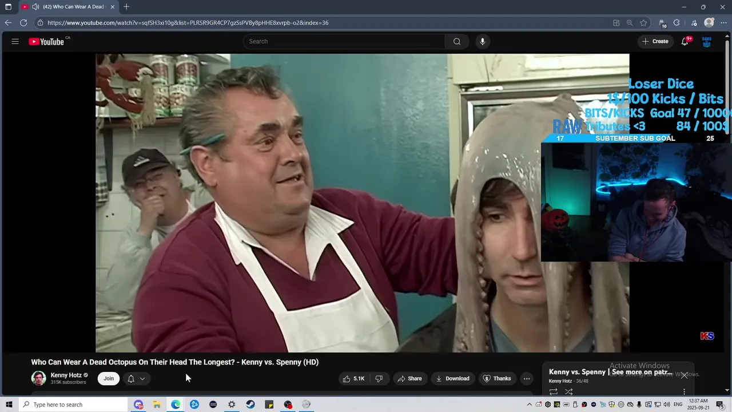Click the YouTube search magnifier button

point(457,41)
